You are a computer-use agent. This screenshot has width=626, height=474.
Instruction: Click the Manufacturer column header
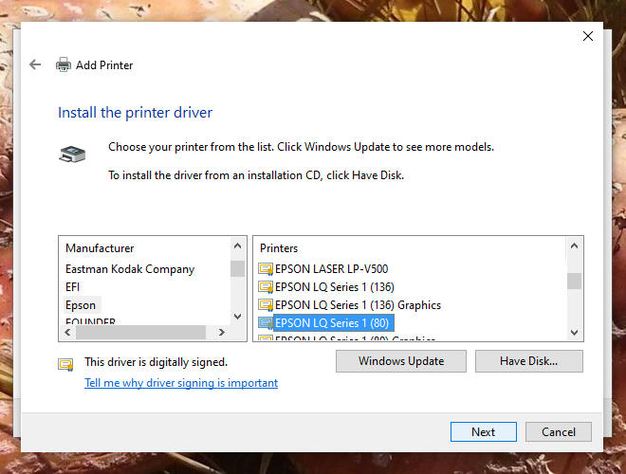coord(100,248)
